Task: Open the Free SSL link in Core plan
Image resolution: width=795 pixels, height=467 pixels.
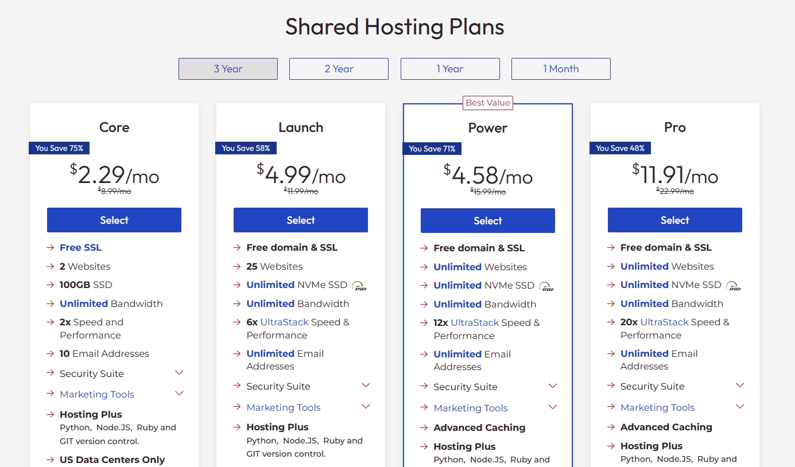Action: 80,248
